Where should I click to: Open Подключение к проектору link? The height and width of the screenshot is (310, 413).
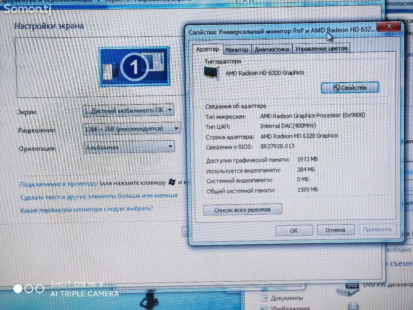click(x=59, y=184)
